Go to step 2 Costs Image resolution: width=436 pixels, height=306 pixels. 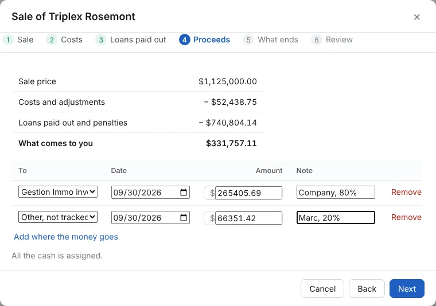point(64,40)
